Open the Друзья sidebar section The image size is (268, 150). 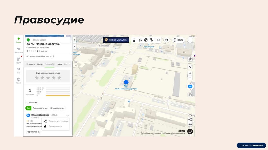click(x=19, y=60)
